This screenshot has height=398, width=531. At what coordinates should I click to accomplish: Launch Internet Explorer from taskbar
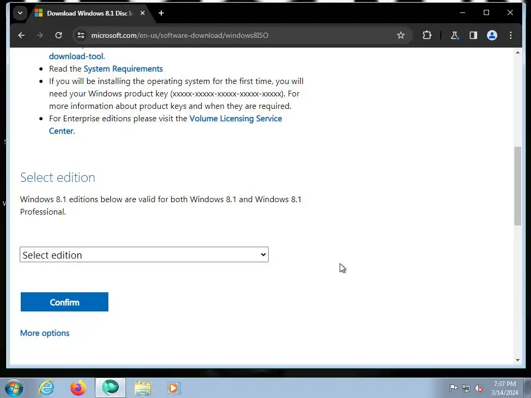click(46, 388)
